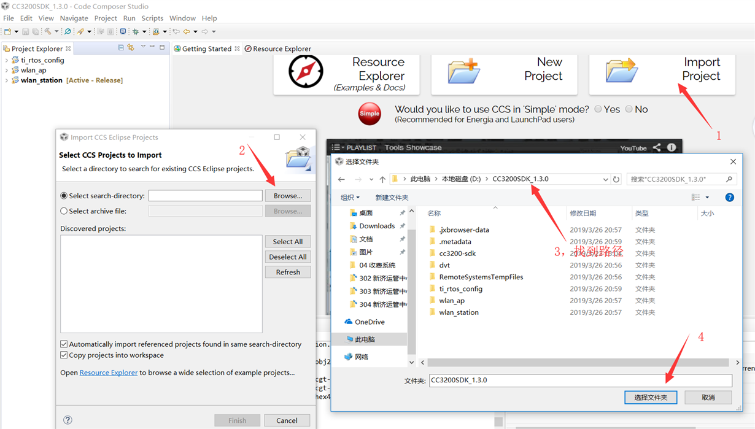The height and width of the screenshot is (429, 755).
Task: Click the search-directory text field
Action: pyautogui.click(x=205, y=196)
